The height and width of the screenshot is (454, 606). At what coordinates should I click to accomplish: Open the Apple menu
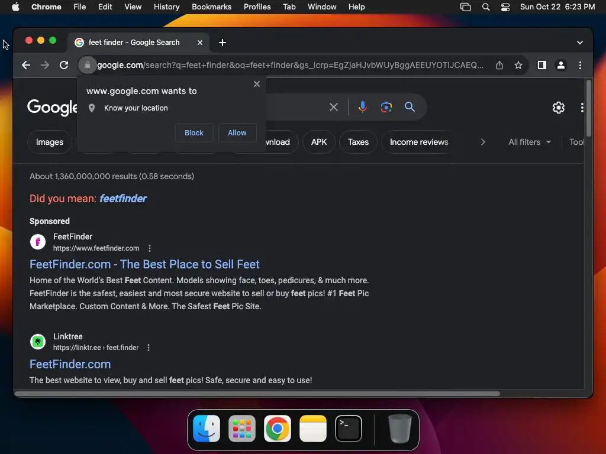[x=15, y=7]
